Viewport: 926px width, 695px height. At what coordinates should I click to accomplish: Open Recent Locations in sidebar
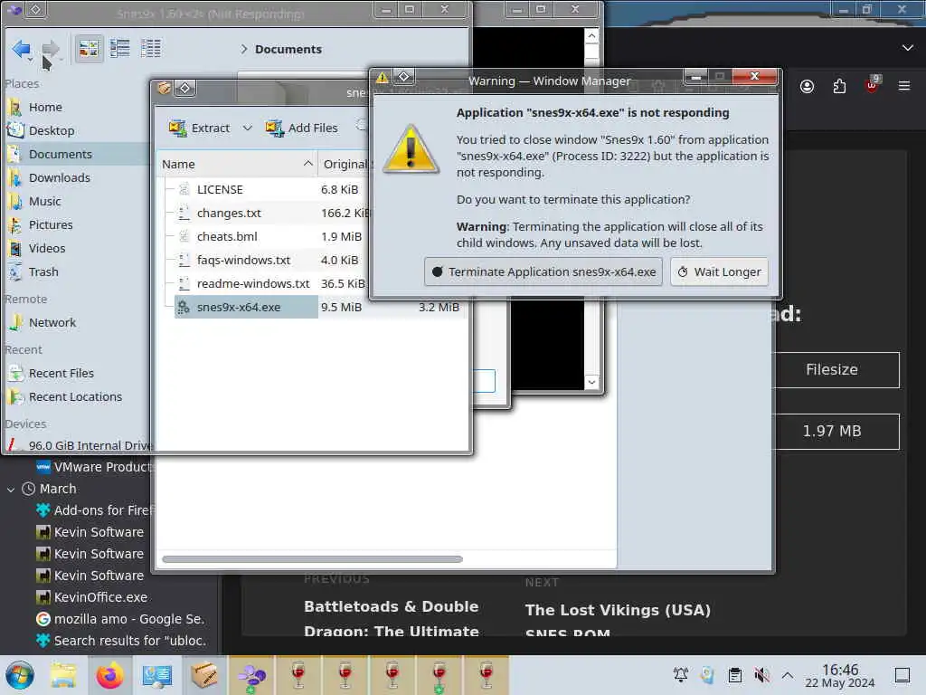pyautogui.click(x=76, y=397)
